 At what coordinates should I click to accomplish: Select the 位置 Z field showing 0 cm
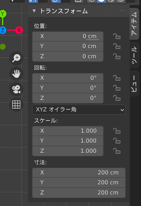68,56
